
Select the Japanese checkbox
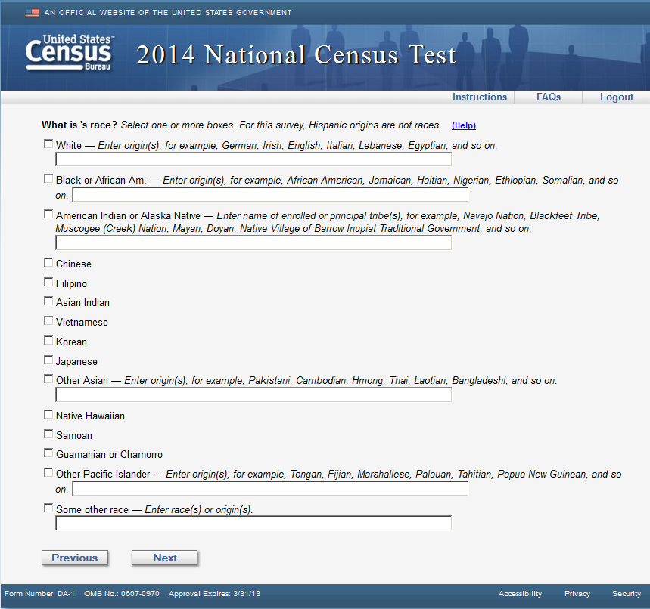(x=48, y=360)
